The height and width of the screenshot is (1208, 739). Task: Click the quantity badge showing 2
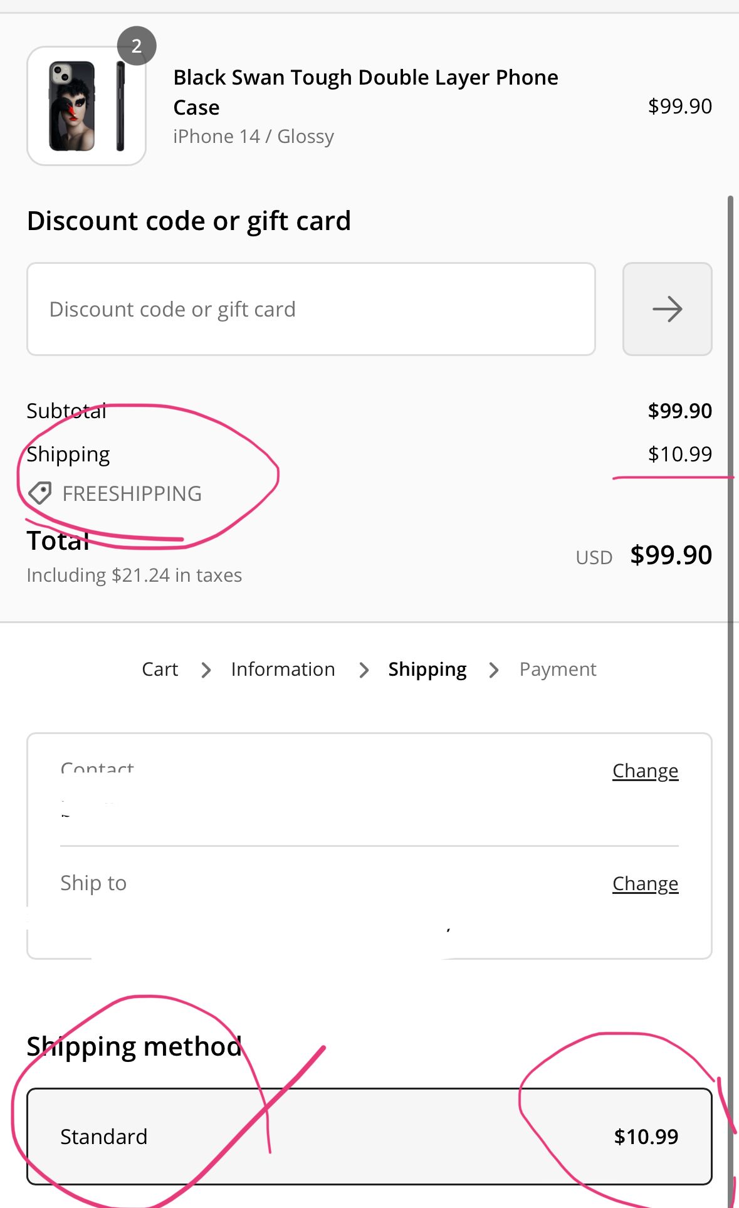[x=137, y=46]
